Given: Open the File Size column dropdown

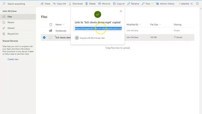Looking at the screenshot, I should 160,24.
